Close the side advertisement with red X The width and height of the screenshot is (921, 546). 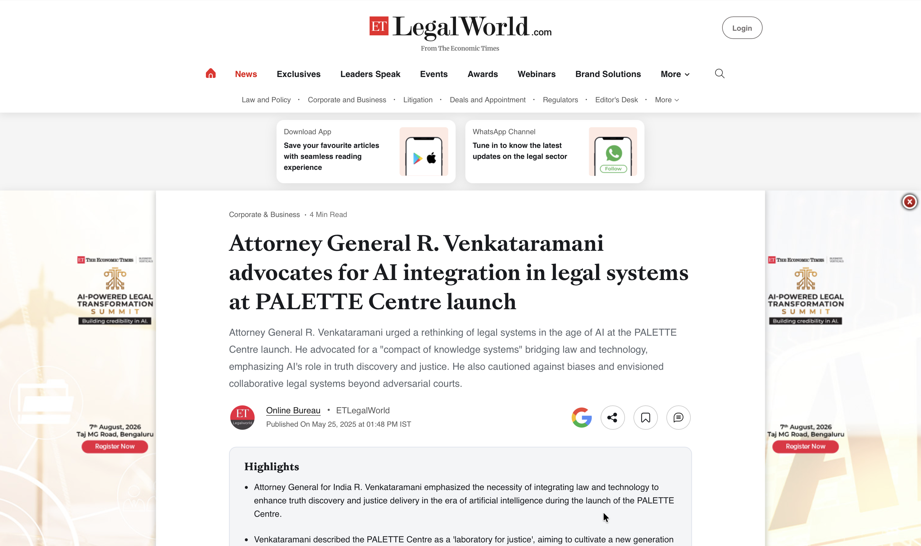tap(909, 201)
